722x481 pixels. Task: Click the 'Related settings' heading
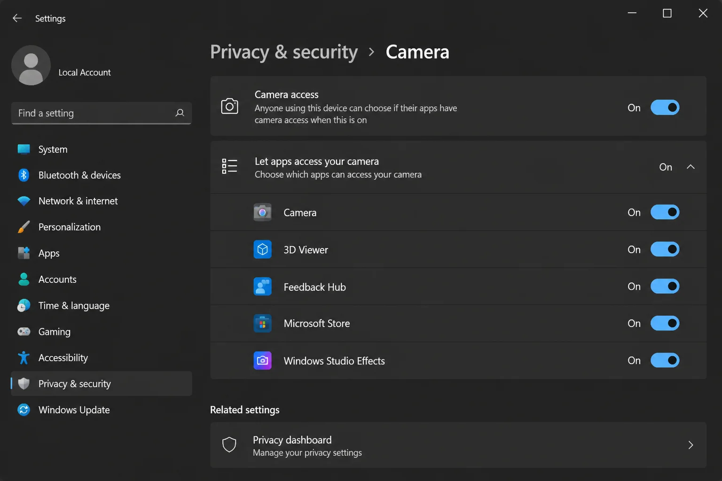[x=245, y=410]
